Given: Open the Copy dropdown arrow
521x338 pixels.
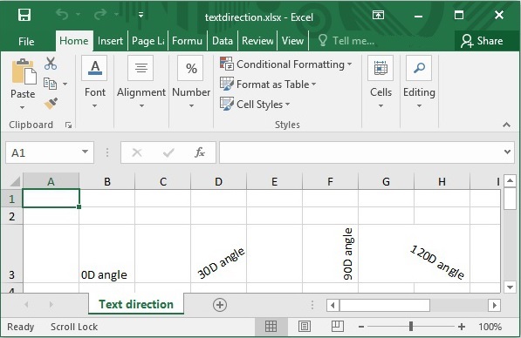Looking at the screenshot, I should click(65, 84).
